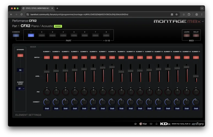The height and width of the screenshot is (137, 213).
Task: Click Element 10 pan knob
Action: 131,92
